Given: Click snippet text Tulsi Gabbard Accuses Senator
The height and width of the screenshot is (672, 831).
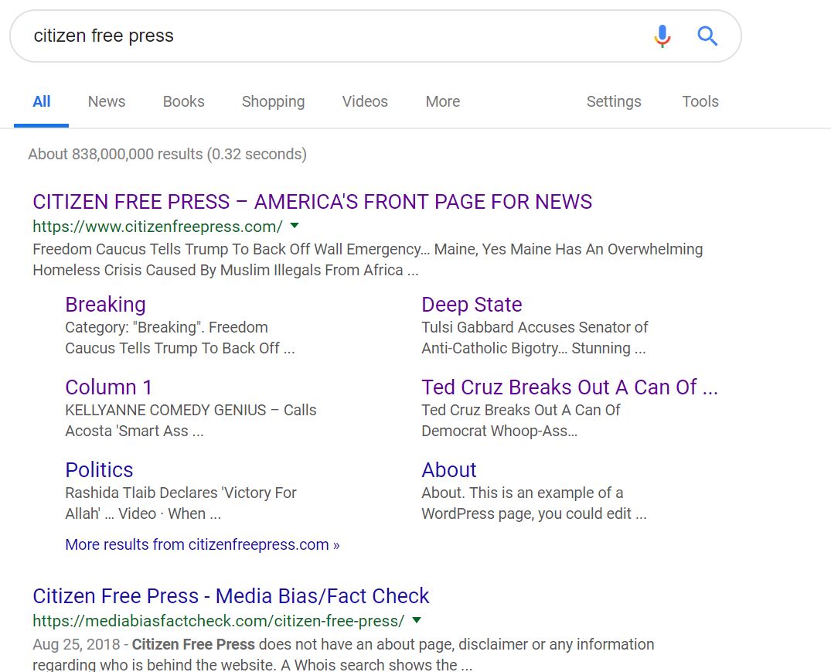Looking at the screenshot, I should pyautogui.click(x=535, y=338).
